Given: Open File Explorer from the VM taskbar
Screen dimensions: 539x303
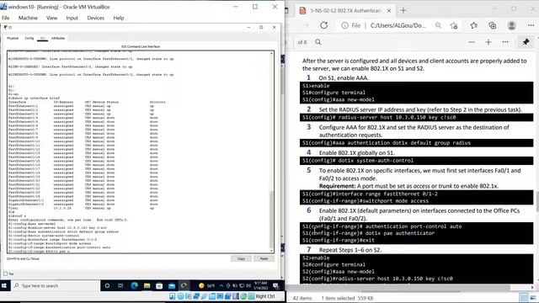Looking at the screenshot, I should coord(147,286).
